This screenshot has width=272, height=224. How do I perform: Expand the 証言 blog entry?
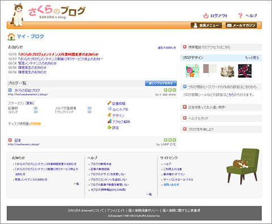click(10, 140)
